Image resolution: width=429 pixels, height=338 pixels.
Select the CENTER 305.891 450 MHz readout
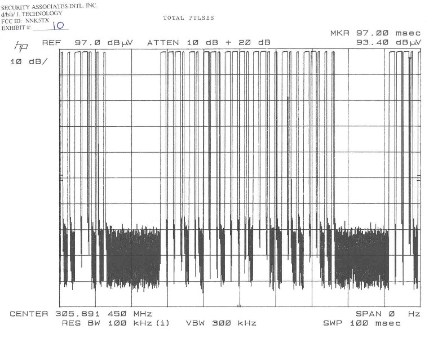coord(81,314)
